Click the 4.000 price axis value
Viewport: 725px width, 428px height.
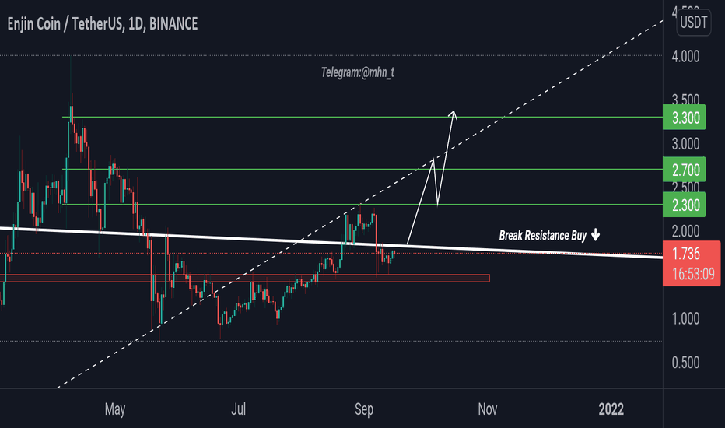tap(685, 57)
